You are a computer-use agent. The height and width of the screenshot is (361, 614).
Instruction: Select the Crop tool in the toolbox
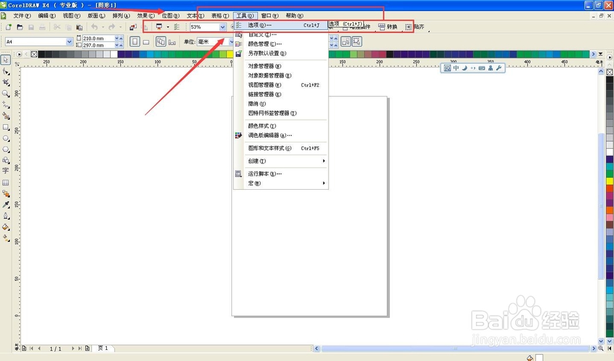point(6,83)
